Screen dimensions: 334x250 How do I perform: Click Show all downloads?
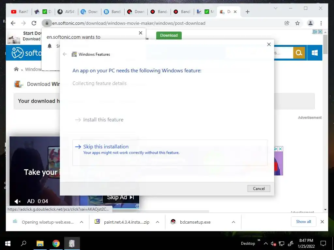(x=304, y=222)
